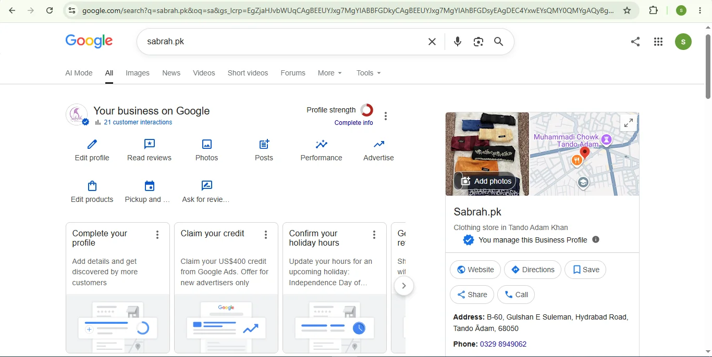Open Chrome's three-dot menu

[700, 10]
